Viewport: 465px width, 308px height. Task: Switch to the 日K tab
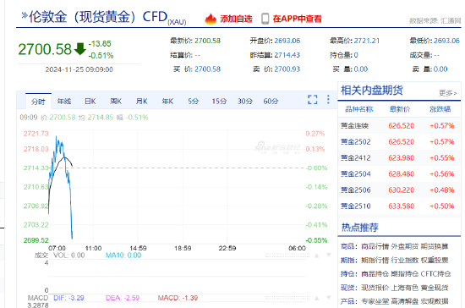90,102
